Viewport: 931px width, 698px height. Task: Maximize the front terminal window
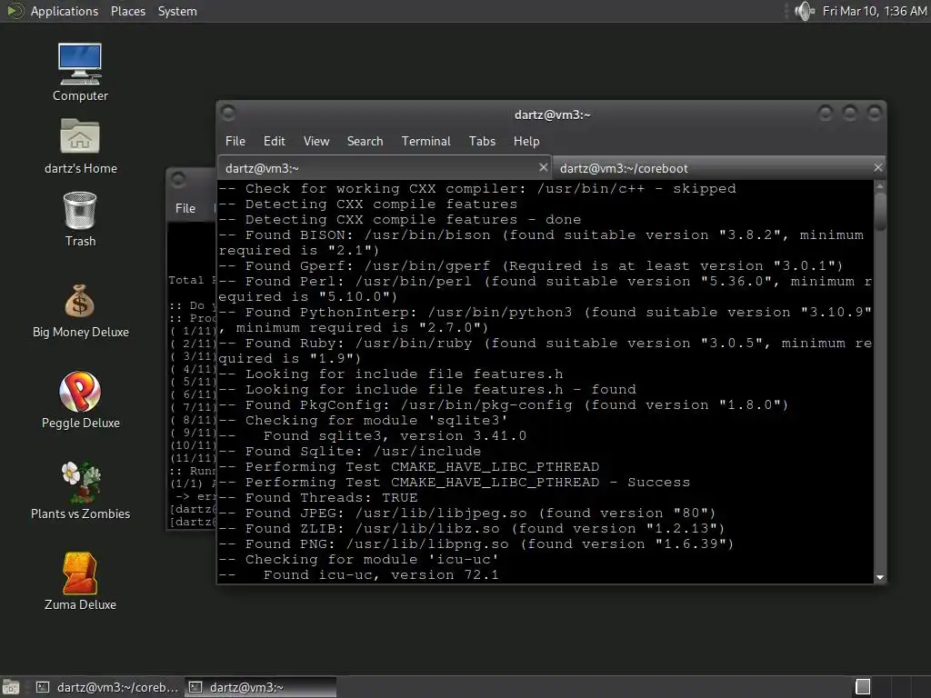tap(850, 113)
